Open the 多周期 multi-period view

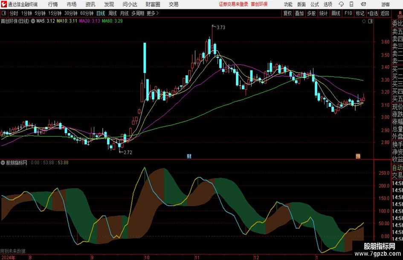point(138,13)
